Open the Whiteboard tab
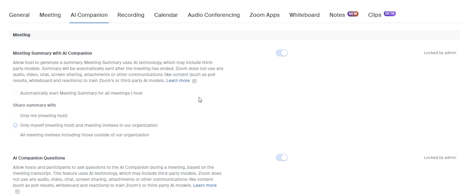Screen dimensions: 469x194 click(304, 15)
